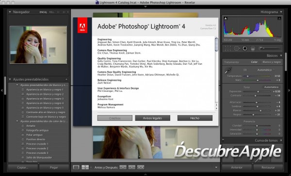The width and height of the screenshot is (291, 176).
Task: Open white balance Automático dropdown
Action: [266, 70]
